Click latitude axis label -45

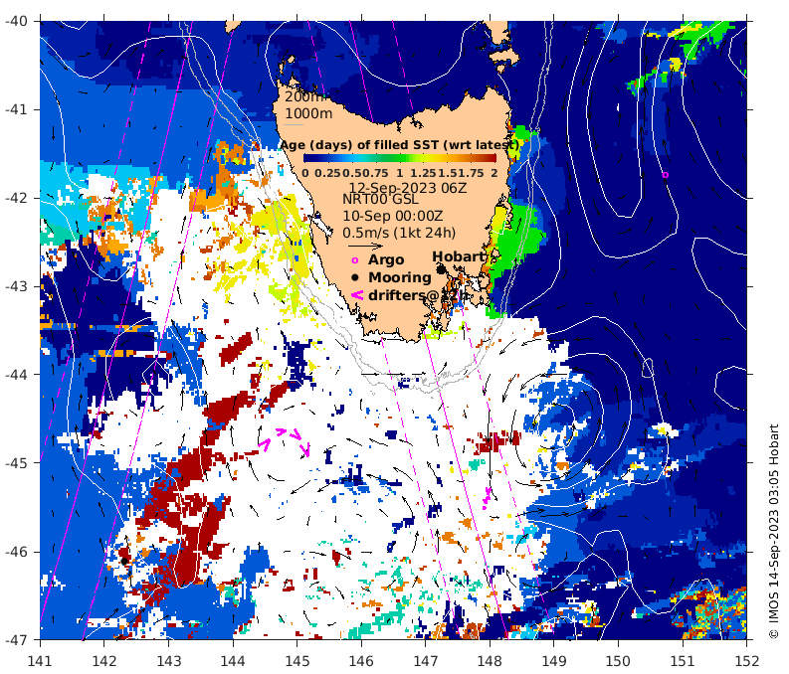click(16, 463)
